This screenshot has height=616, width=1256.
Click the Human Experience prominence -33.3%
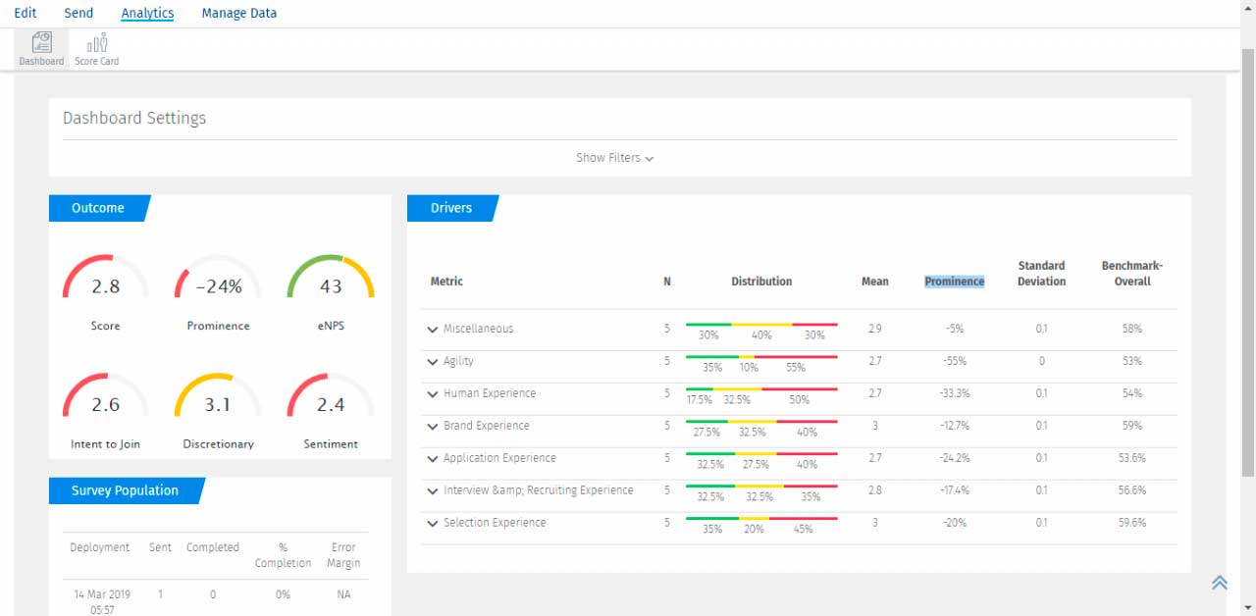pos(955,393)
